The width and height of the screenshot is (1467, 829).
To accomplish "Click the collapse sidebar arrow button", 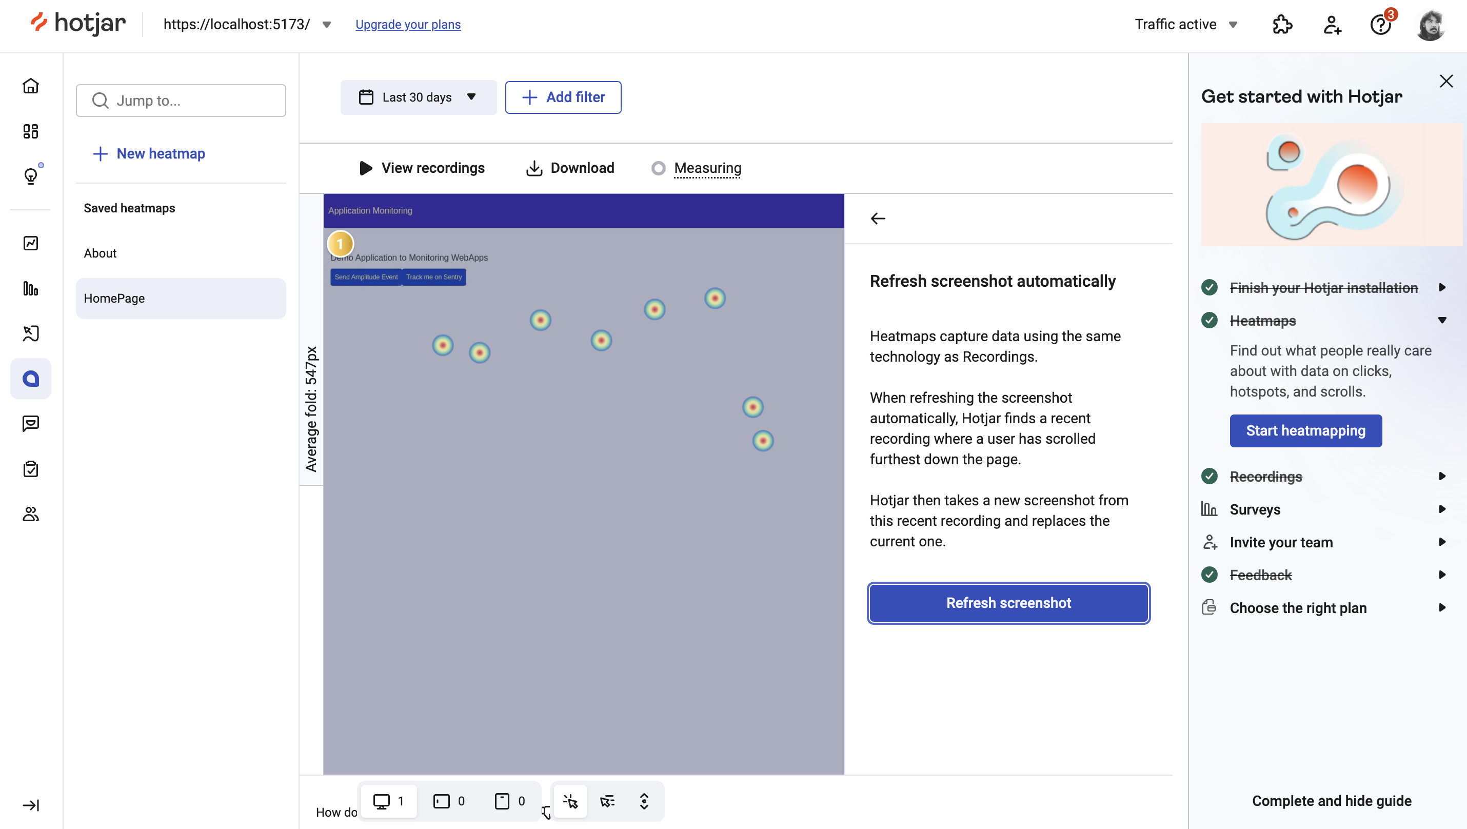I will pos(30,806).
